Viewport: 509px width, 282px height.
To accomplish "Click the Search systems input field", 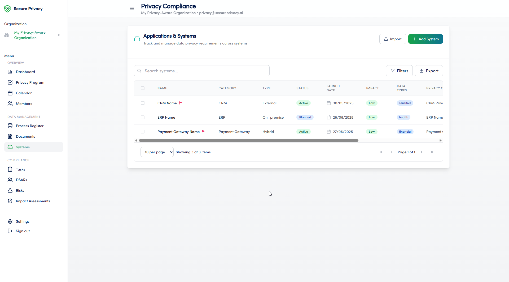I will click(x=201, y=71).
